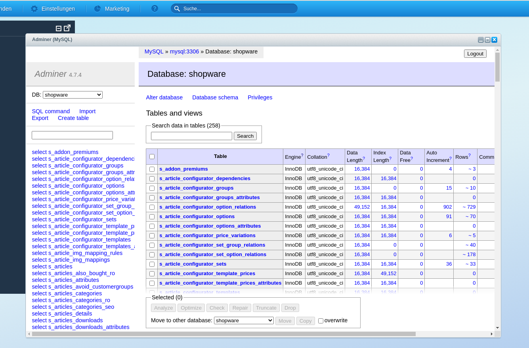The image size is (529, 348).
Task: Open Privileges
Action: [260, 97]
